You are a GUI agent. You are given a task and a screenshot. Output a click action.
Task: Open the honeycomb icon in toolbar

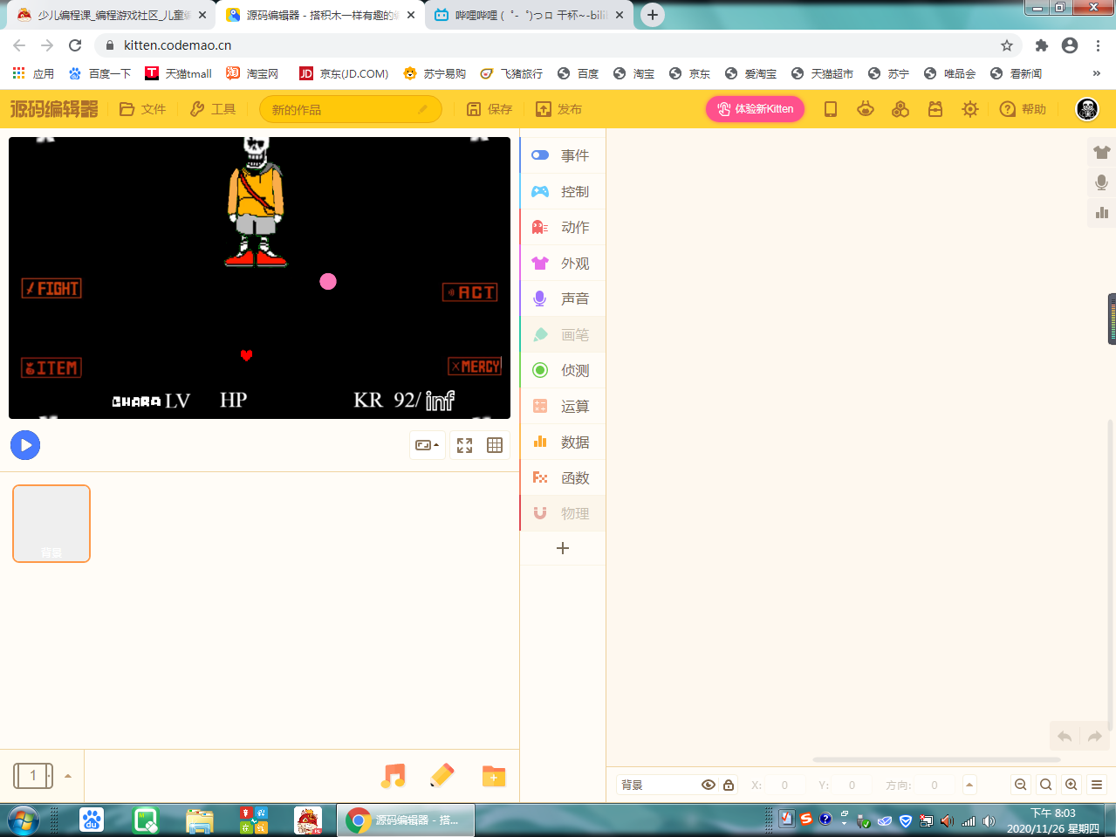click(x=900, y=109)
